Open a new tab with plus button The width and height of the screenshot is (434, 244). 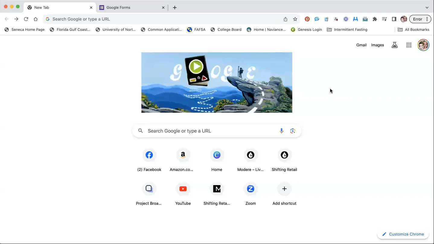click(175, 8)
